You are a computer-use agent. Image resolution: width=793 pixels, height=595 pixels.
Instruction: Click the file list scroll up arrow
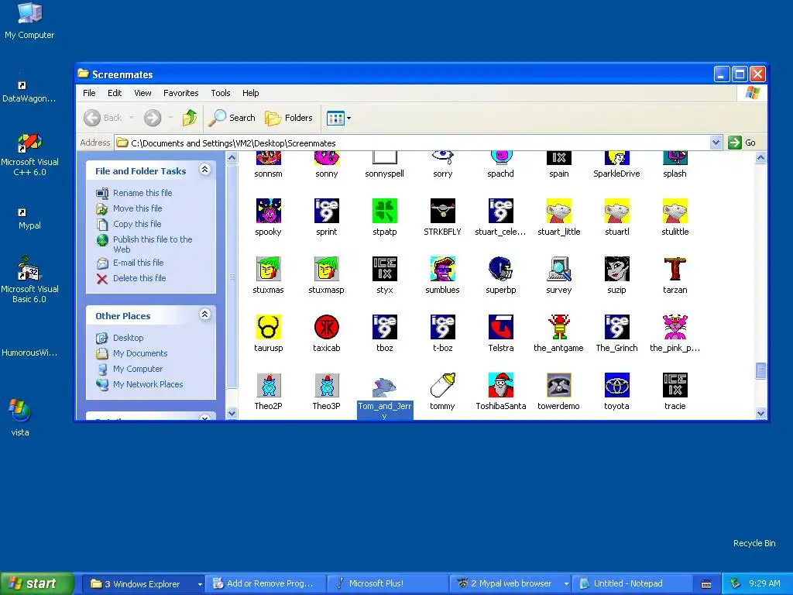(760, 158)
